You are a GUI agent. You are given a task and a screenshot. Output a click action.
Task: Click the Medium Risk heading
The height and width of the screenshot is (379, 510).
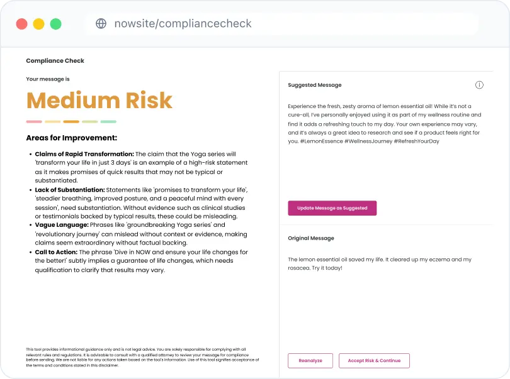[x=99, y=100]
